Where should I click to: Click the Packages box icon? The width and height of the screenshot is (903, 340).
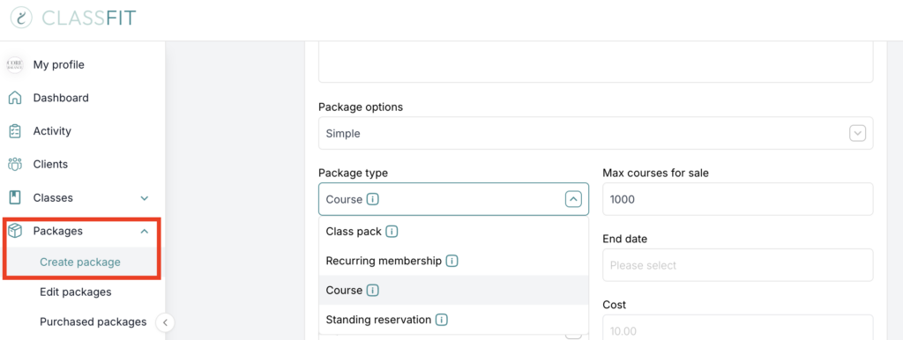pyautogui.click(x=15, y=231)
